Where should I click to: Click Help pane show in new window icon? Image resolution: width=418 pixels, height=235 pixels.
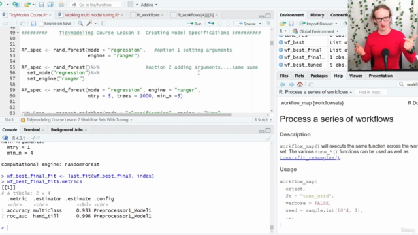(x=311, y=84)
